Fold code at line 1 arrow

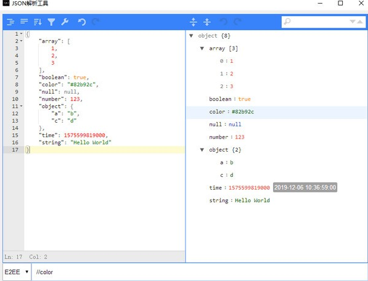[22, 34]
